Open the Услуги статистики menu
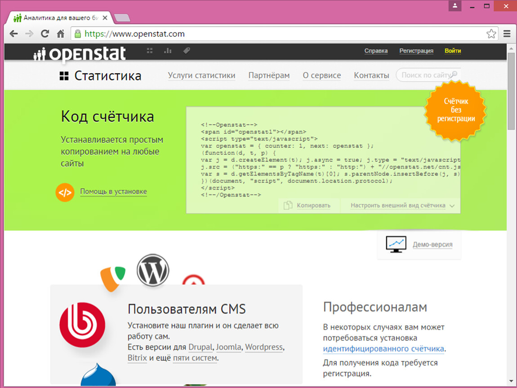The height and width of the screenshot is (388, 517). (201, 75)
